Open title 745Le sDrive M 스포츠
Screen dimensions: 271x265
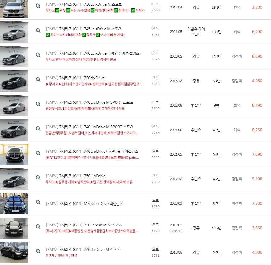pyautogui.click(x=84, y=29)
